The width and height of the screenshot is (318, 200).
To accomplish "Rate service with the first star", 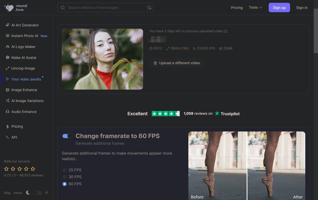I will tap(6, 168).
